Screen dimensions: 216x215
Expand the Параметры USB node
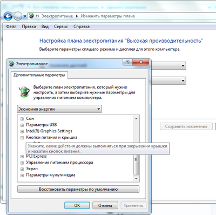point(22,125)
